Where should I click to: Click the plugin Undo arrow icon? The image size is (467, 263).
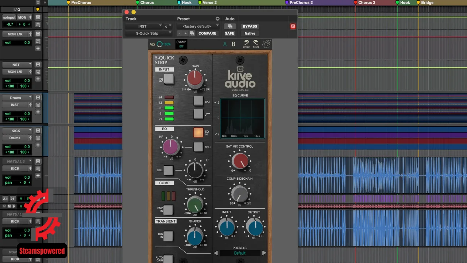246,43
